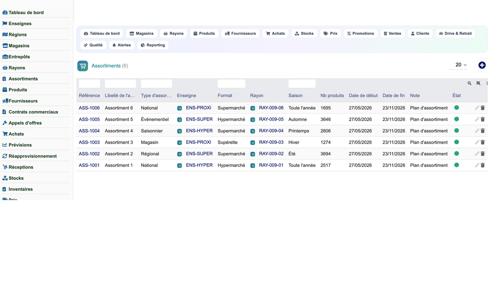Image resolution: width=497 pixels, height=307 pixels.
Task: Click the Supérette format cell
Action: coord(228,142)
